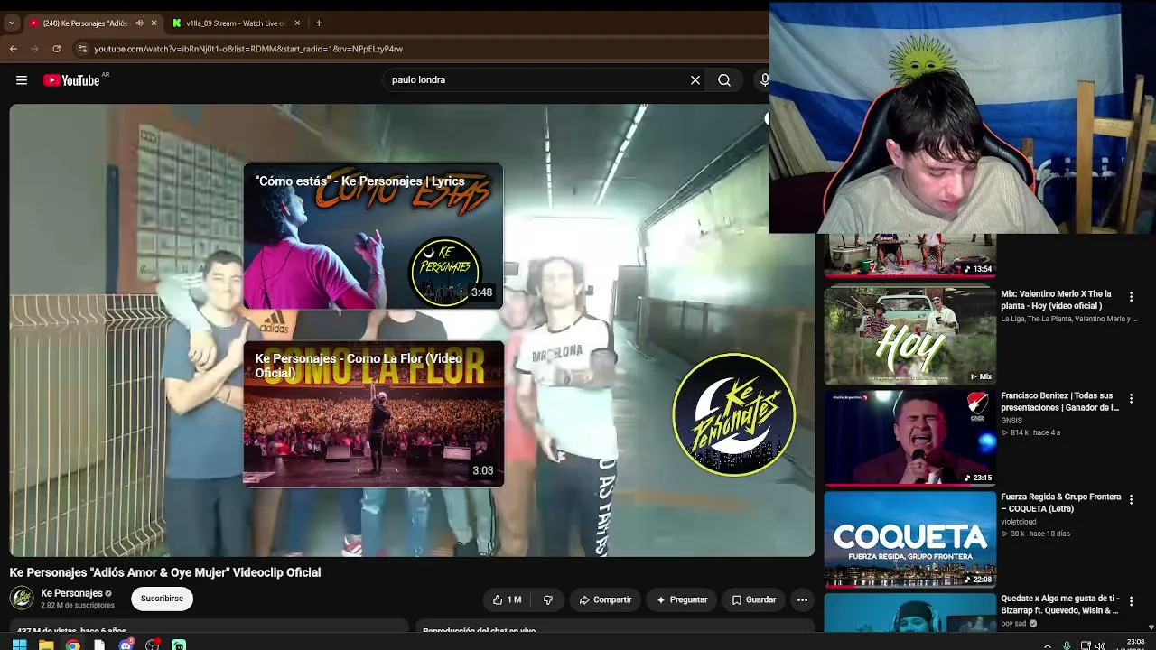1156x650 pixels.
Task: Show hidden icons in the system tray
Action: click(x=1048, y=645)
